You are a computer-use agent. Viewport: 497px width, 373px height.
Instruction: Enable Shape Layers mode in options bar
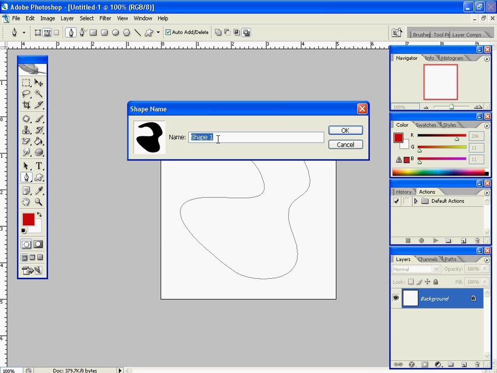click(x=38, y=32)
